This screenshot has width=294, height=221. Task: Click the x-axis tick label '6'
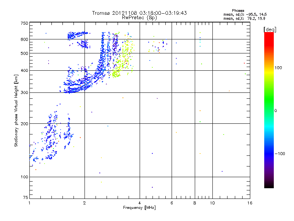tap(172, 203)
